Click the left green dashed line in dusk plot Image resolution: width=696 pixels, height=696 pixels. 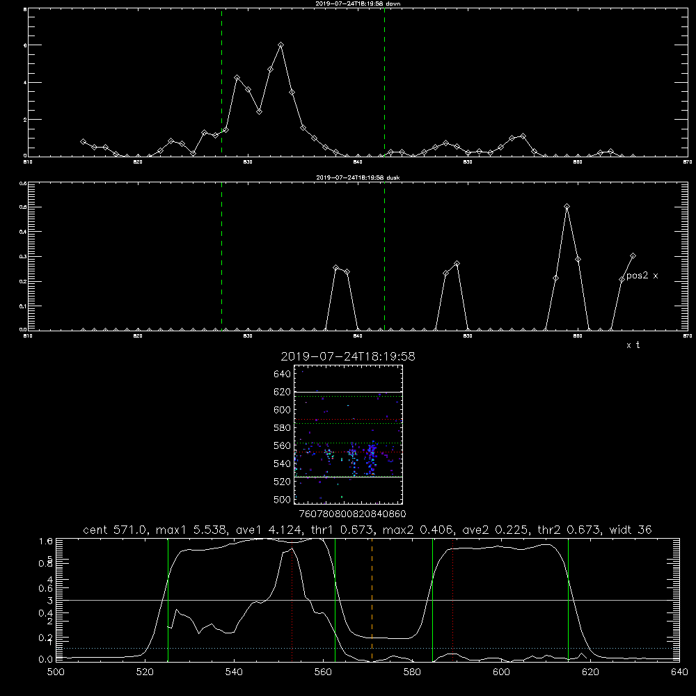(x=221, y=256)
